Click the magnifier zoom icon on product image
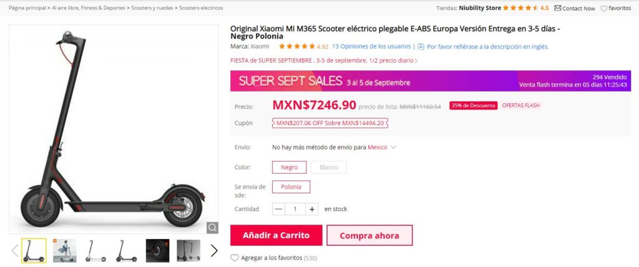This screenshot has height=267, width=639. click(x=212, y=228)
